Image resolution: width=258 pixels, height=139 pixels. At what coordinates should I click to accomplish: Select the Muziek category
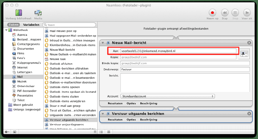(x=20, y=81)
